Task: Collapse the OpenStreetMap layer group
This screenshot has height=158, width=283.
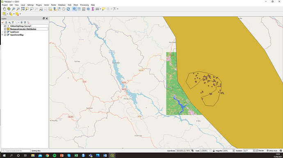Action: (x=2, y=35)
